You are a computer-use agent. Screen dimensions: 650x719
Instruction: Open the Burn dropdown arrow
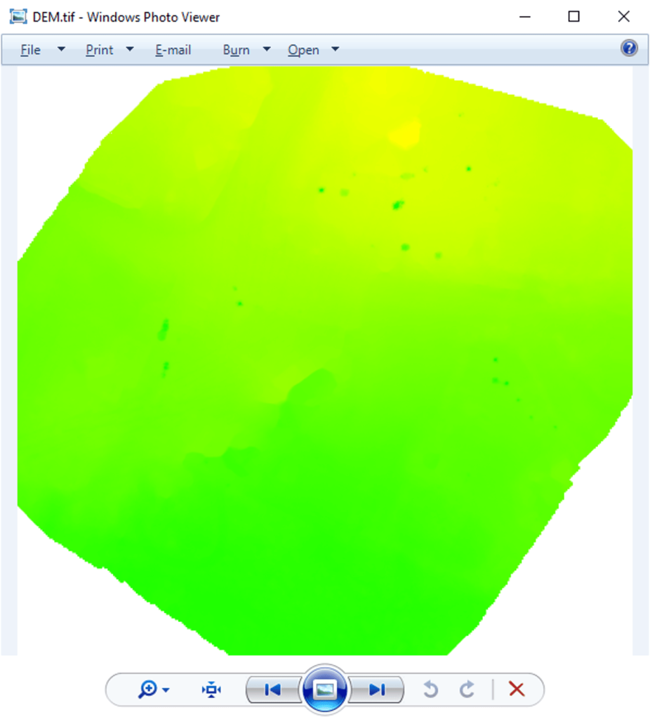(266, 49)
